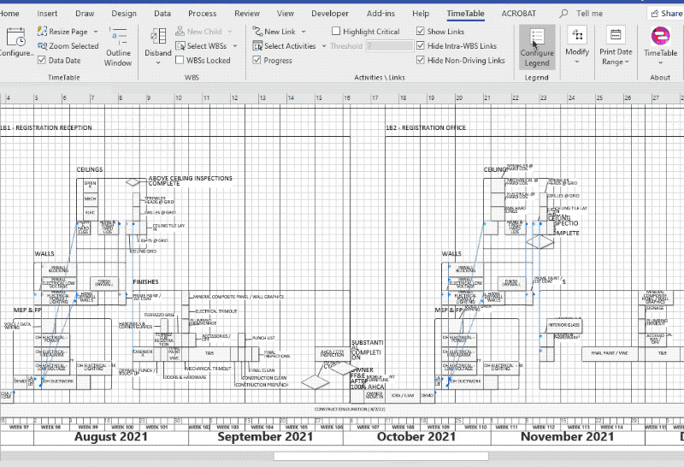The width and height of the screenshot is (684, 467).
Task: Open Configure Legend
Action: (x=537, y=47)
